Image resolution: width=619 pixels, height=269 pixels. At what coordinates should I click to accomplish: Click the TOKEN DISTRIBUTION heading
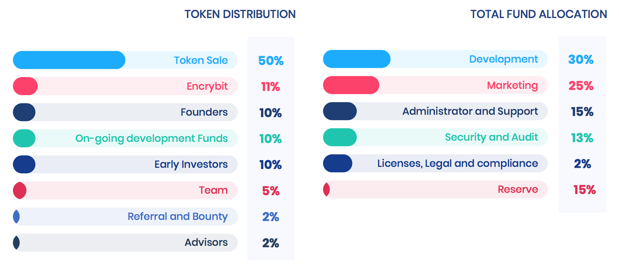click(x=240, y=15)
